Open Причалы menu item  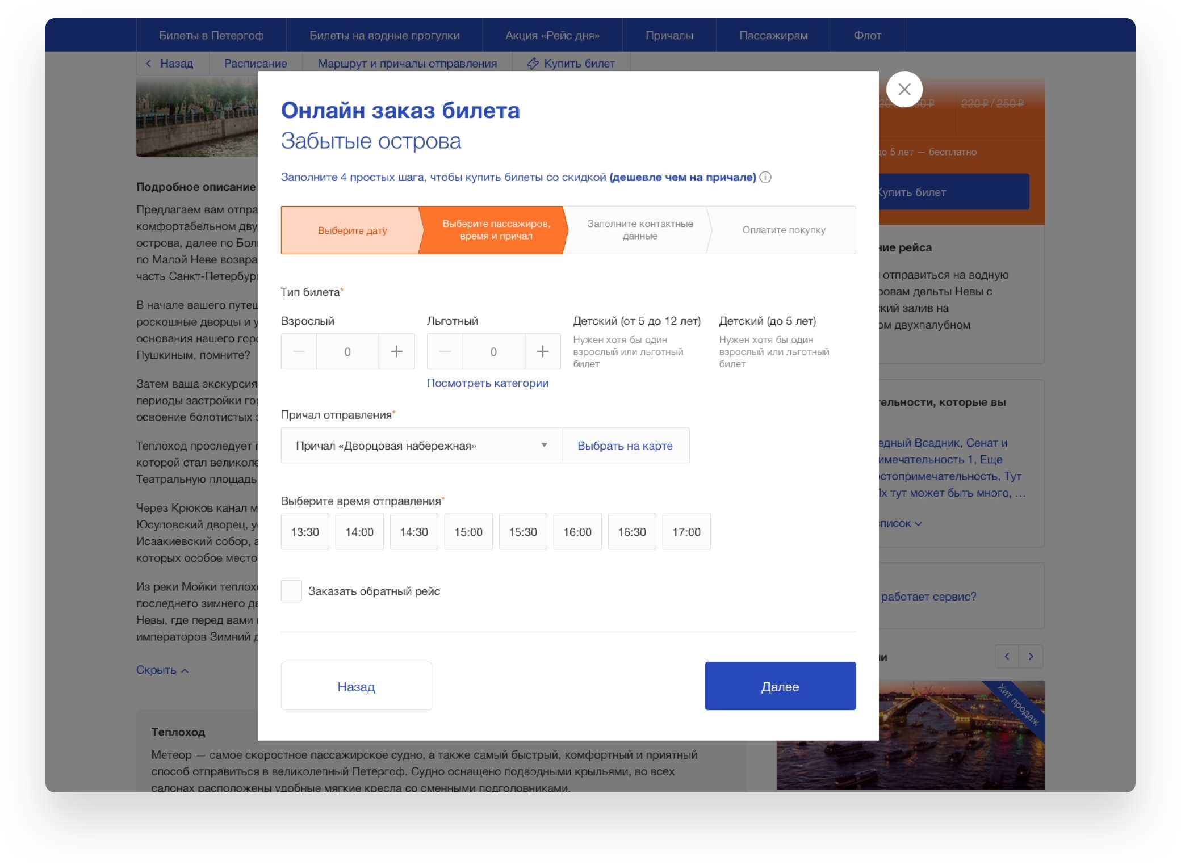pos(669,35)
